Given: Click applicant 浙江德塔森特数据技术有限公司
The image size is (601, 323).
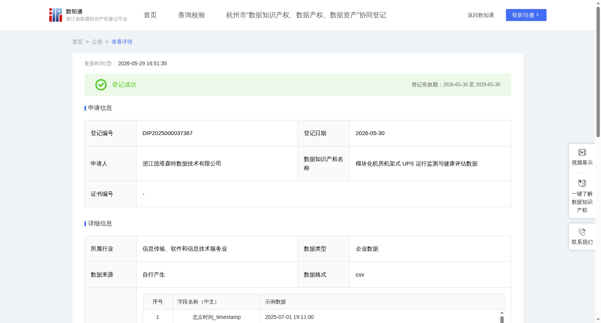Looking at the screenshot, I should (x=182, y=164).
